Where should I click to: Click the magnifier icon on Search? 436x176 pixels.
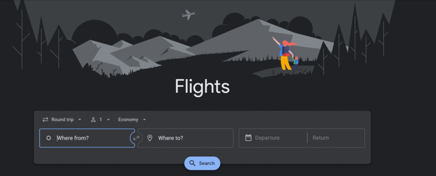192,163
